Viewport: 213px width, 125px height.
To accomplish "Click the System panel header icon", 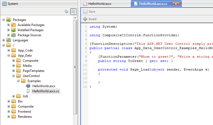I will [x=5, y=4].
